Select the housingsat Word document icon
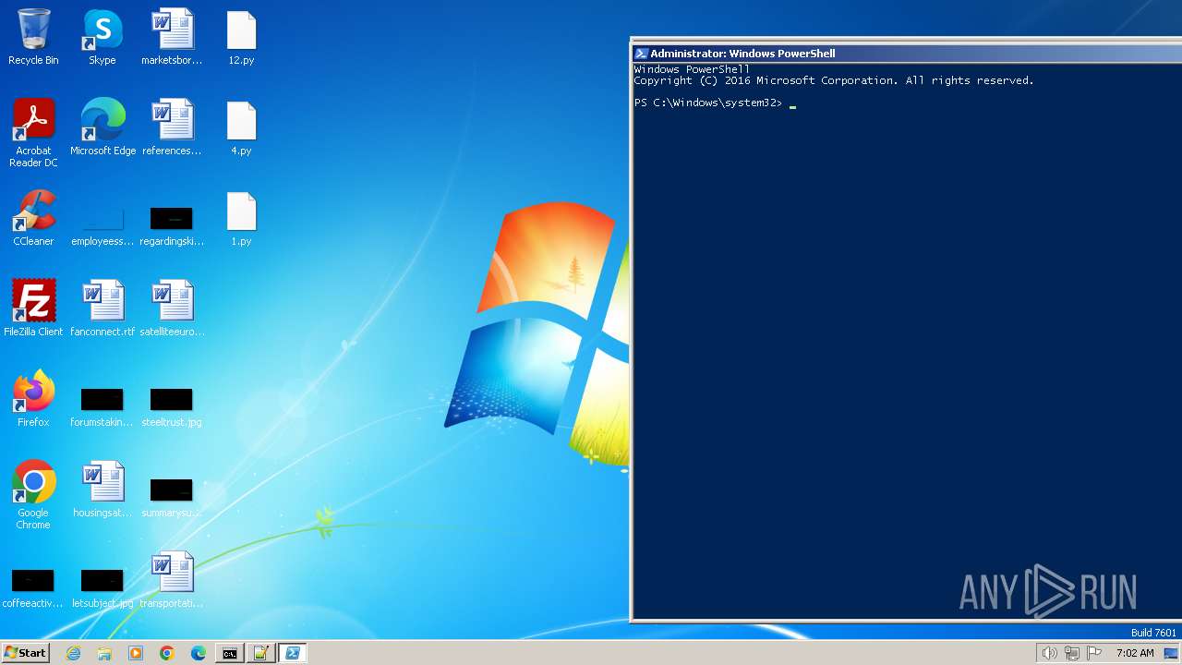The width and height of the screenshot is (1182, 665). pos(103,490)
